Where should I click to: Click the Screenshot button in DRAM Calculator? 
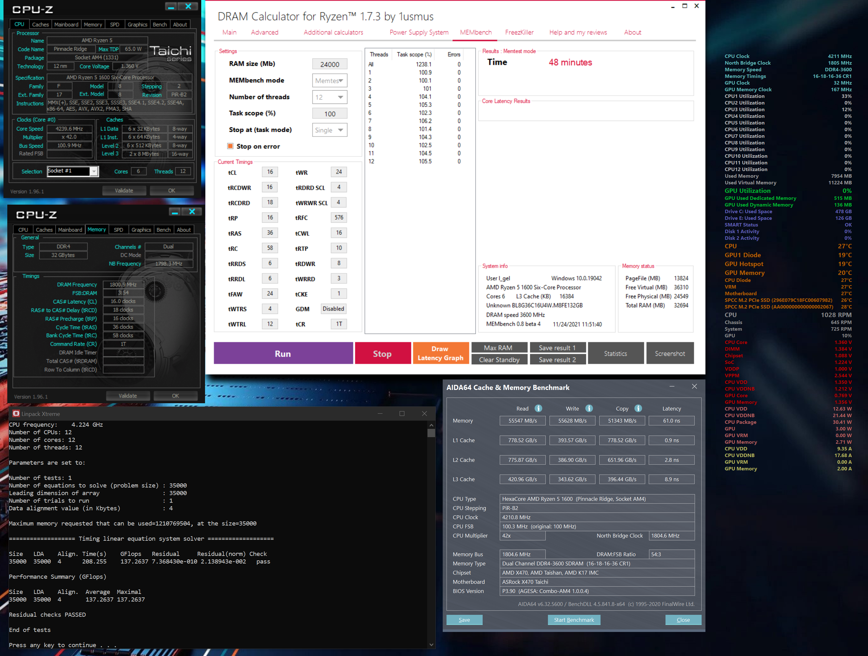tap(670, 353)
